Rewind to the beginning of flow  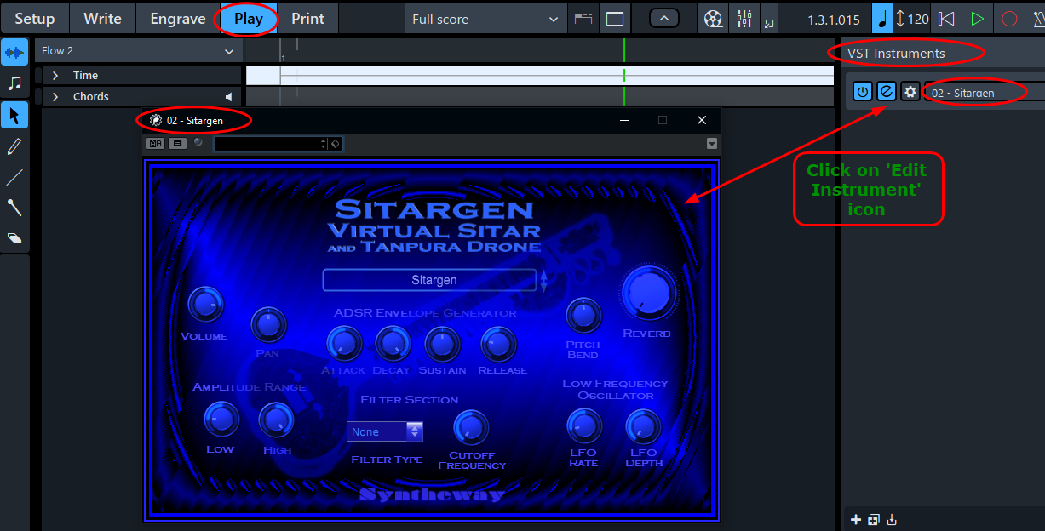tap(945, 19)
